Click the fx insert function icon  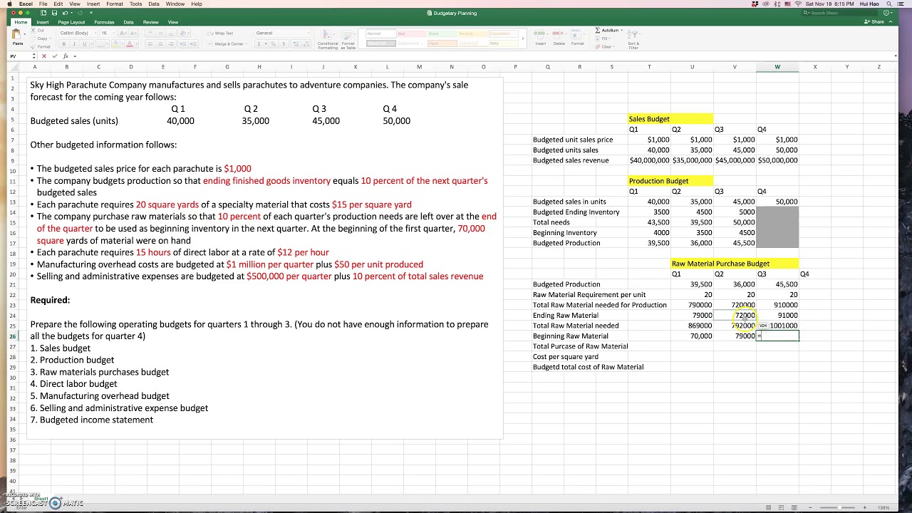coord(66,56)
